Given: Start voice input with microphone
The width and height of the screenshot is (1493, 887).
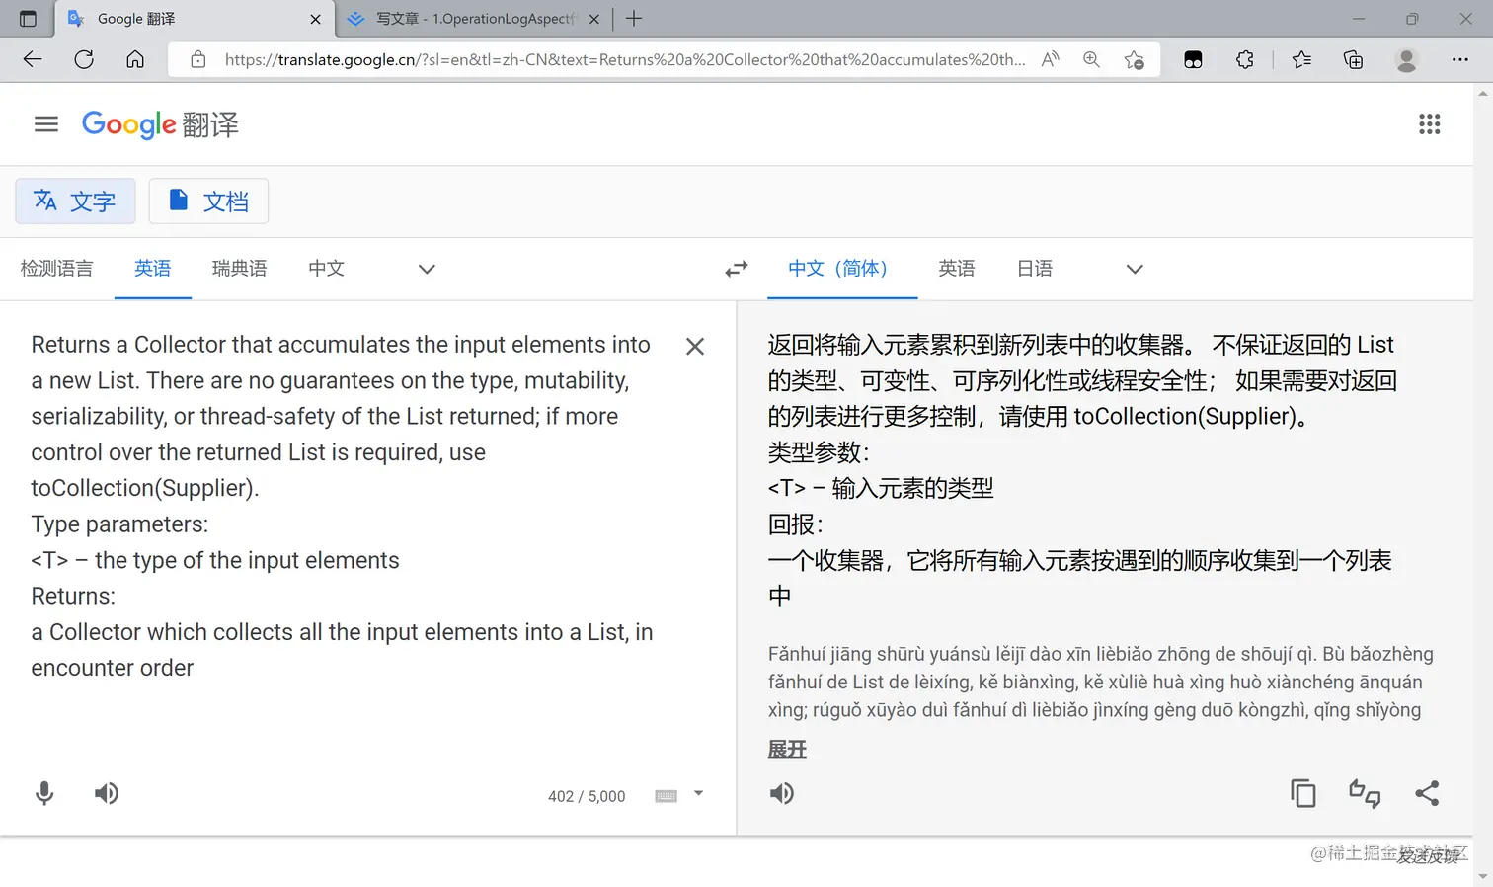Looking at the screenshot, I should pos(44,793).
